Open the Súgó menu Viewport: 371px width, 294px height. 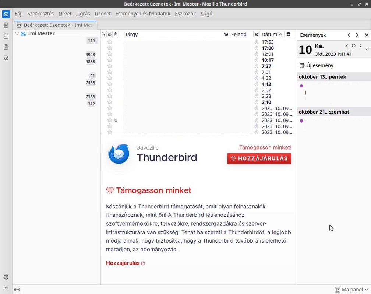point(206,14)
